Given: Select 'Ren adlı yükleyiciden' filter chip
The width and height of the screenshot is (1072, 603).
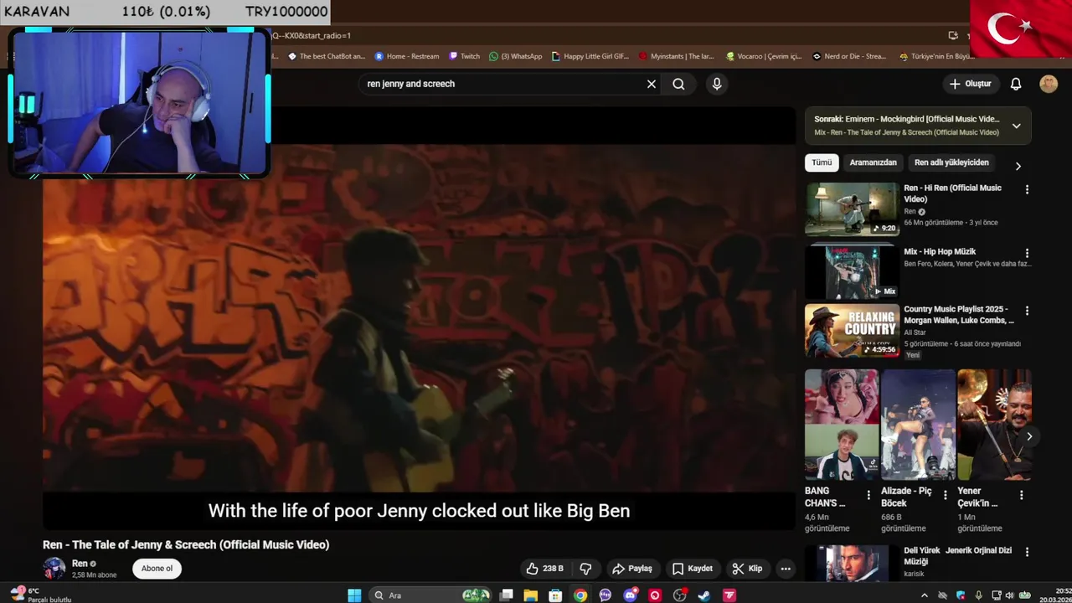Looking at the screenshot, I should coord(951,162).
